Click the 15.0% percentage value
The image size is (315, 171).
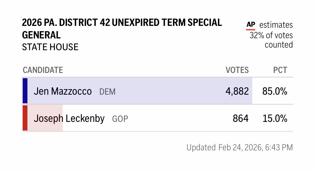[275, 118]
